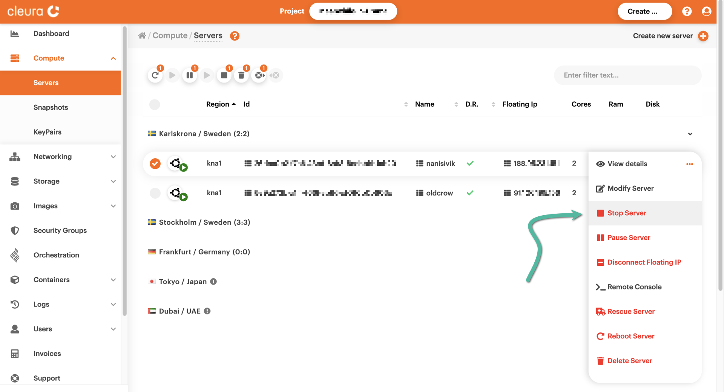The height and width of the screenshot is (392, 724).
Task: Click the three-dot more options icon
Action: click(x=690, y=164)
